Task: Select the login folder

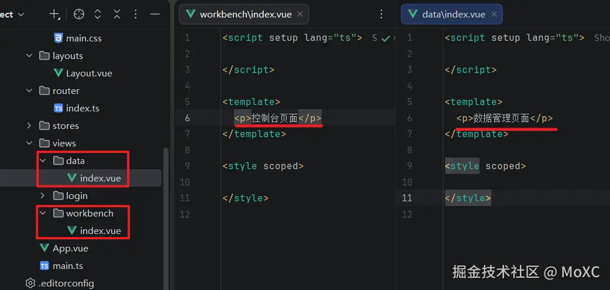Action: click(77, 196)
